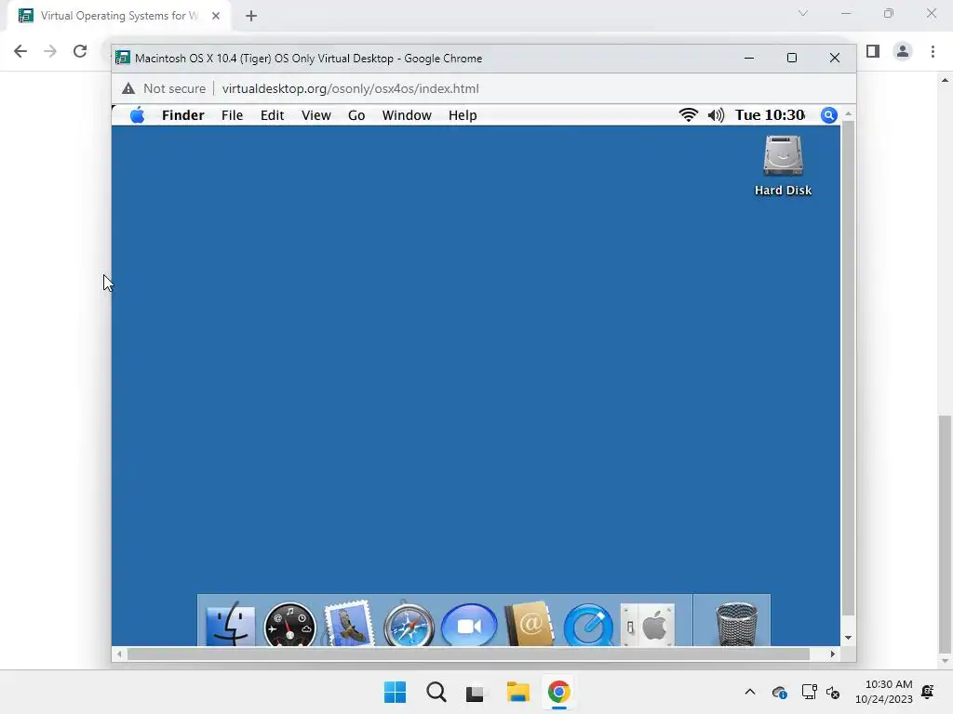This screenshot has width=953, height=714.
Task: Open File Explorer from the taskbar
Action: tap(517, 692)
